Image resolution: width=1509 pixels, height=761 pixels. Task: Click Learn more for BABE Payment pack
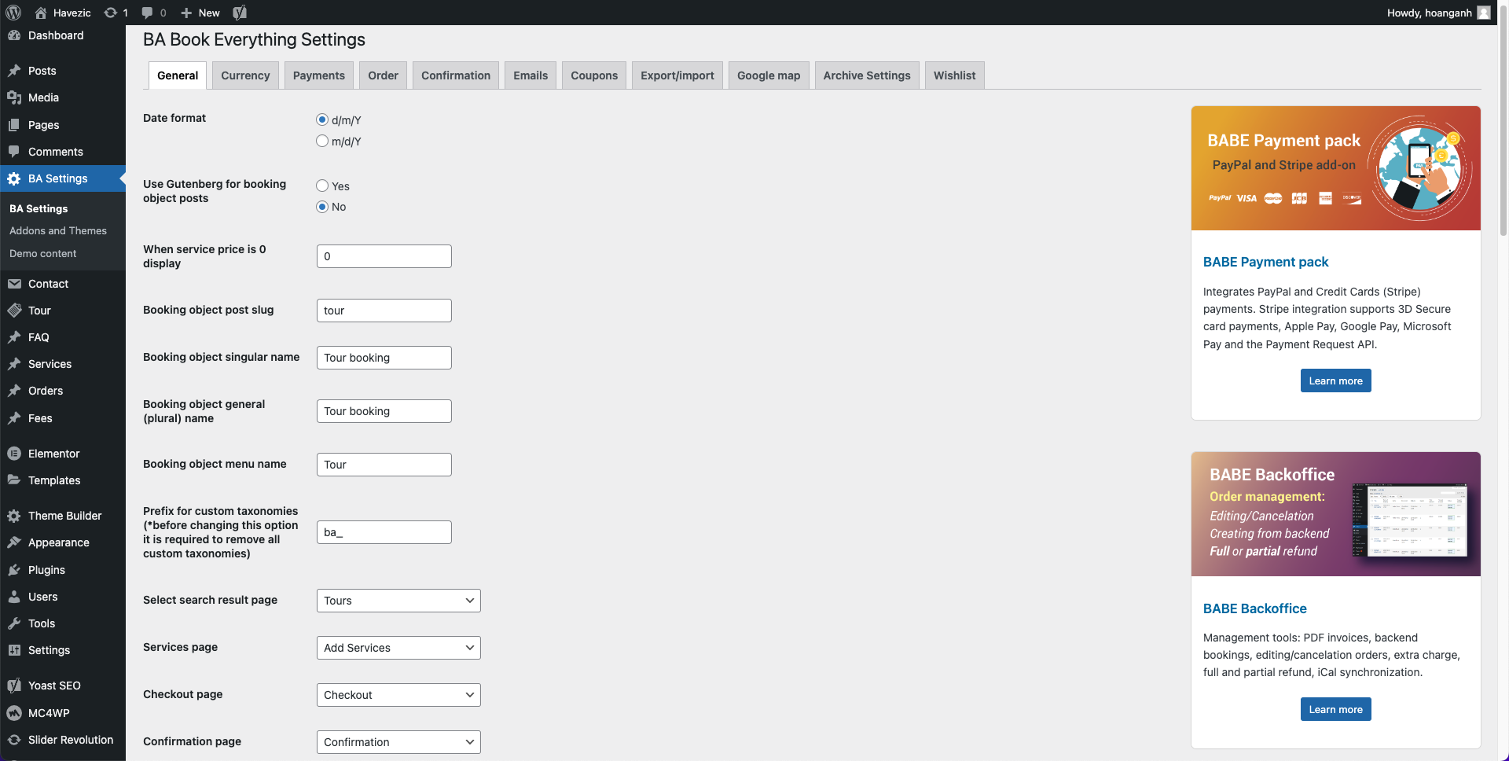[x=1335, y=380]
